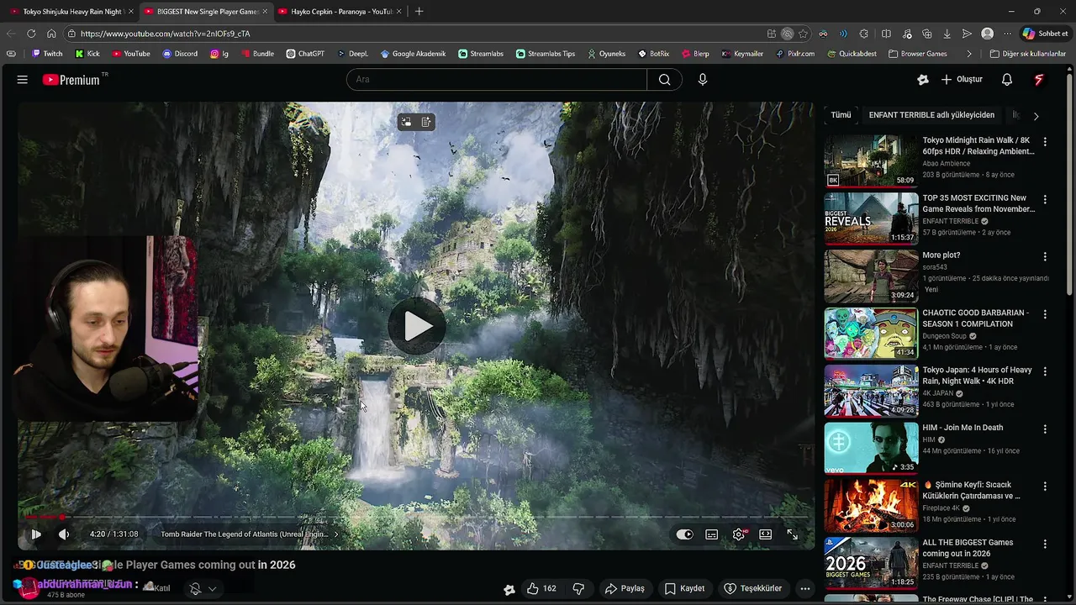Select ENFANT TERRIBLE adlı yükleyiciden chip
The height and width of the screenshot is (605, 1076).
[931, 115]
